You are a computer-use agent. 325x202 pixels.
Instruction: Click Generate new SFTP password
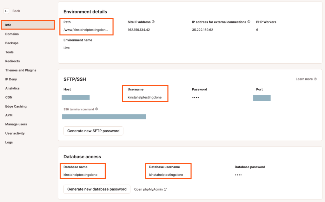(93, 131)
